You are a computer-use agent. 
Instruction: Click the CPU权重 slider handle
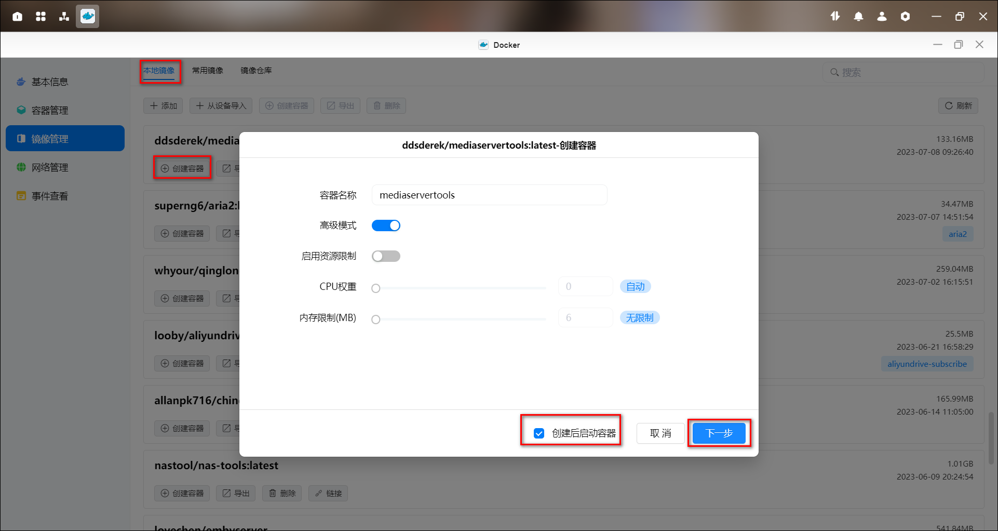coord(376,288)
